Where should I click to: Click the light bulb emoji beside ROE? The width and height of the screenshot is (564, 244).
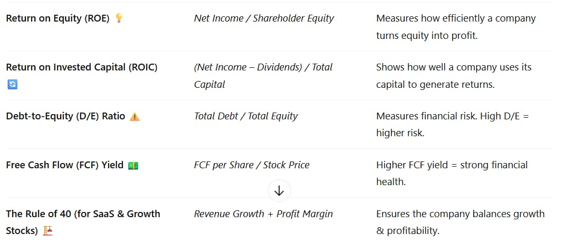pyautogui.click(x=119, y=18)
